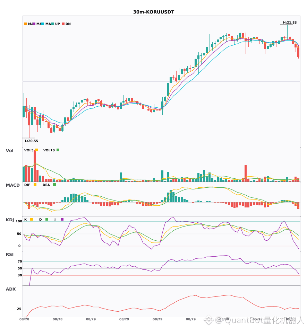Click the DIF yellow legend swatch
Image resolution: width=307 pixels, height=329 pixels.
35,185
